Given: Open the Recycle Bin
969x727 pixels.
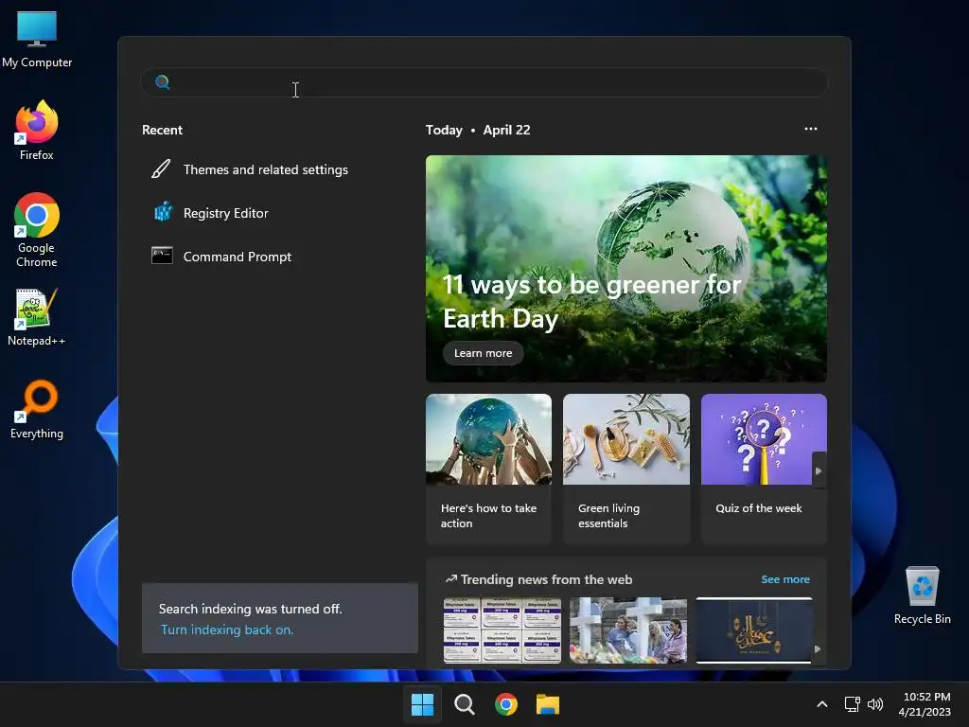Looking at the screenshot, I should pos(922,595).
